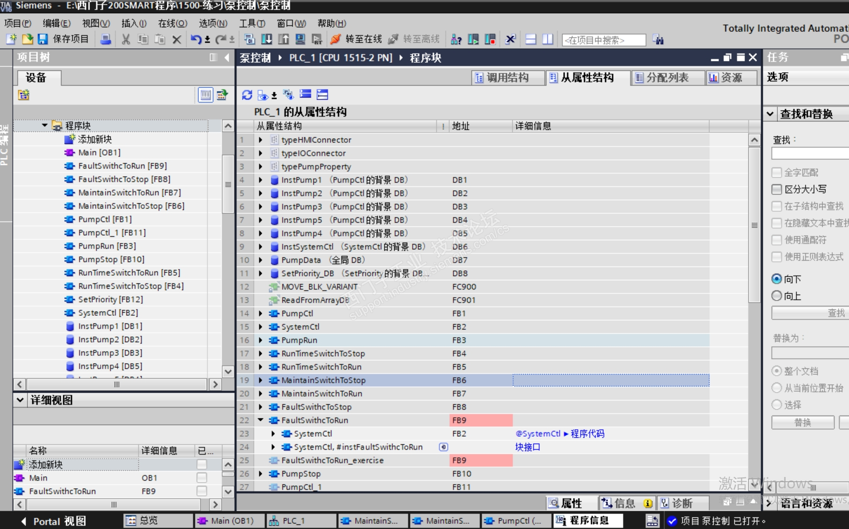
Task: Expand the PumpData global DB row
Action: point(261,260)
